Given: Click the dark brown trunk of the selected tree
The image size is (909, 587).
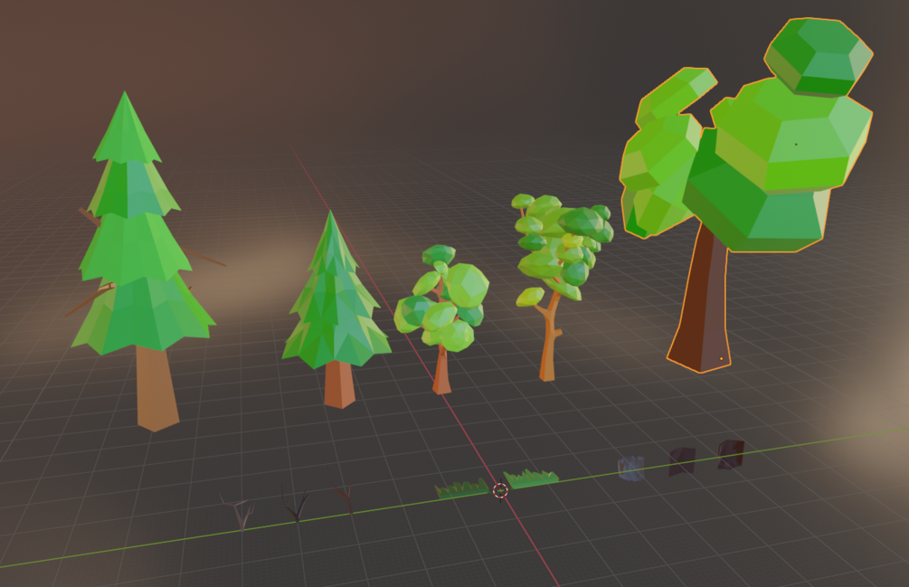Looking at the screenshot, I should (x=702, y=308).
